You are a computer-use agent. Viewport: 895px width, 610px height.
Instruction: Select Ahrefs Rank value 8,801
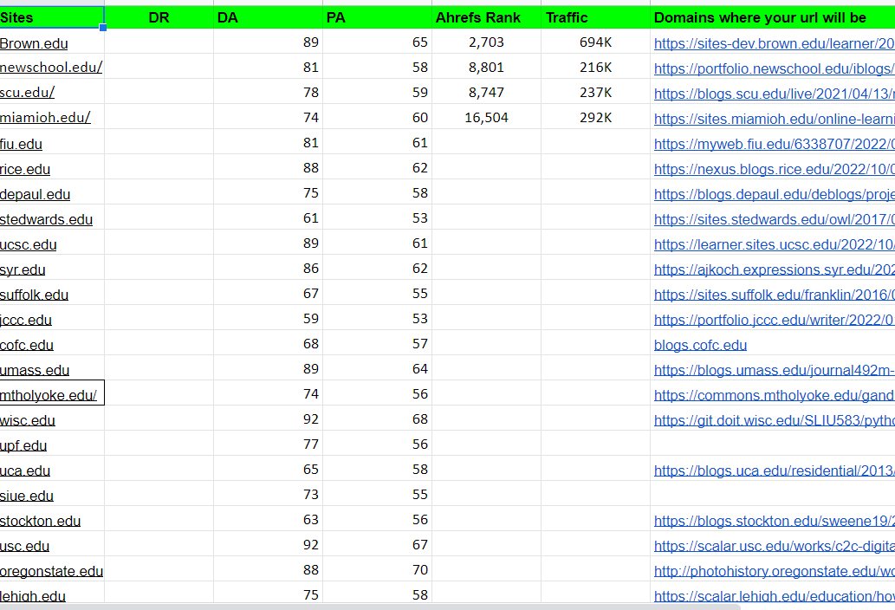click(x=486, y=68)
